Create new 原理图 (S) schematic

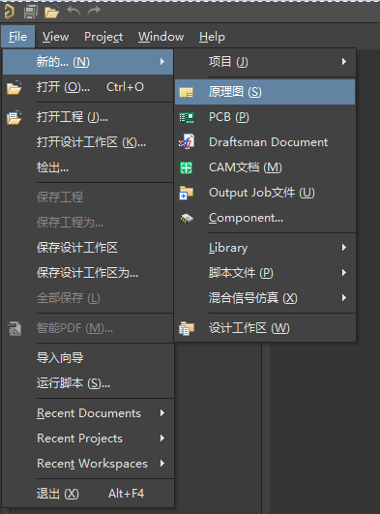click(265, 92)
